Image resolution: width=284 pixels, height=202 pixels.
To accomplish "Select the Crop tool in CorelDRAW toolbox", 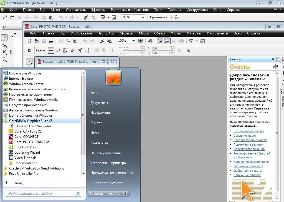I will pyautogui.click(x=4, y=52).
